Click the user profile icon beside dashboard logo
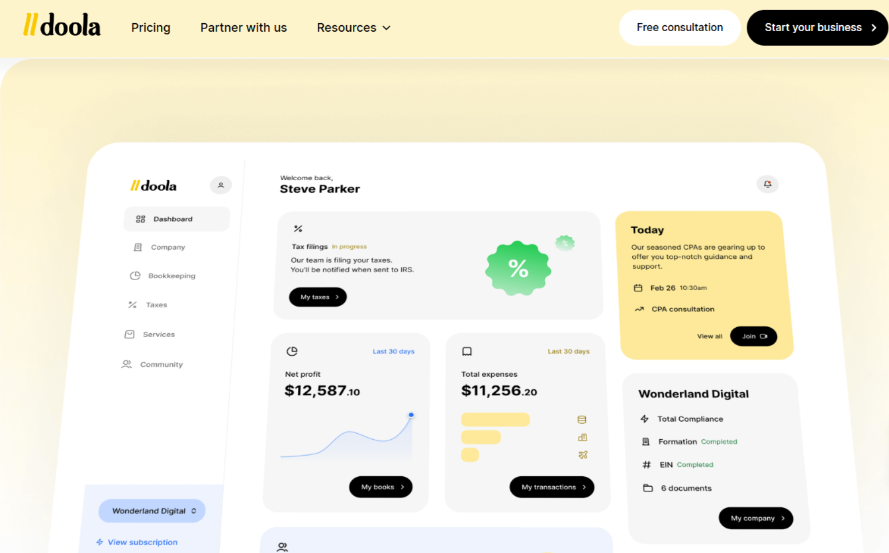 pos(221,185)
